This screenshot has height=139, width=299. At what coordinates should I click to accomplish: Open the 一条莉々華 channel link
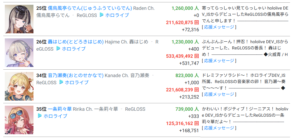pos(60,109)
